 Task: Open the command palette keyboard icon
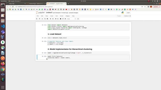(78, 19)
